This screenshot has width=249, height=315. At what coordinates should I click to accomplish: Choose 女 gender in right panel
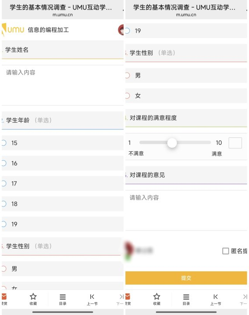[186, 96]
